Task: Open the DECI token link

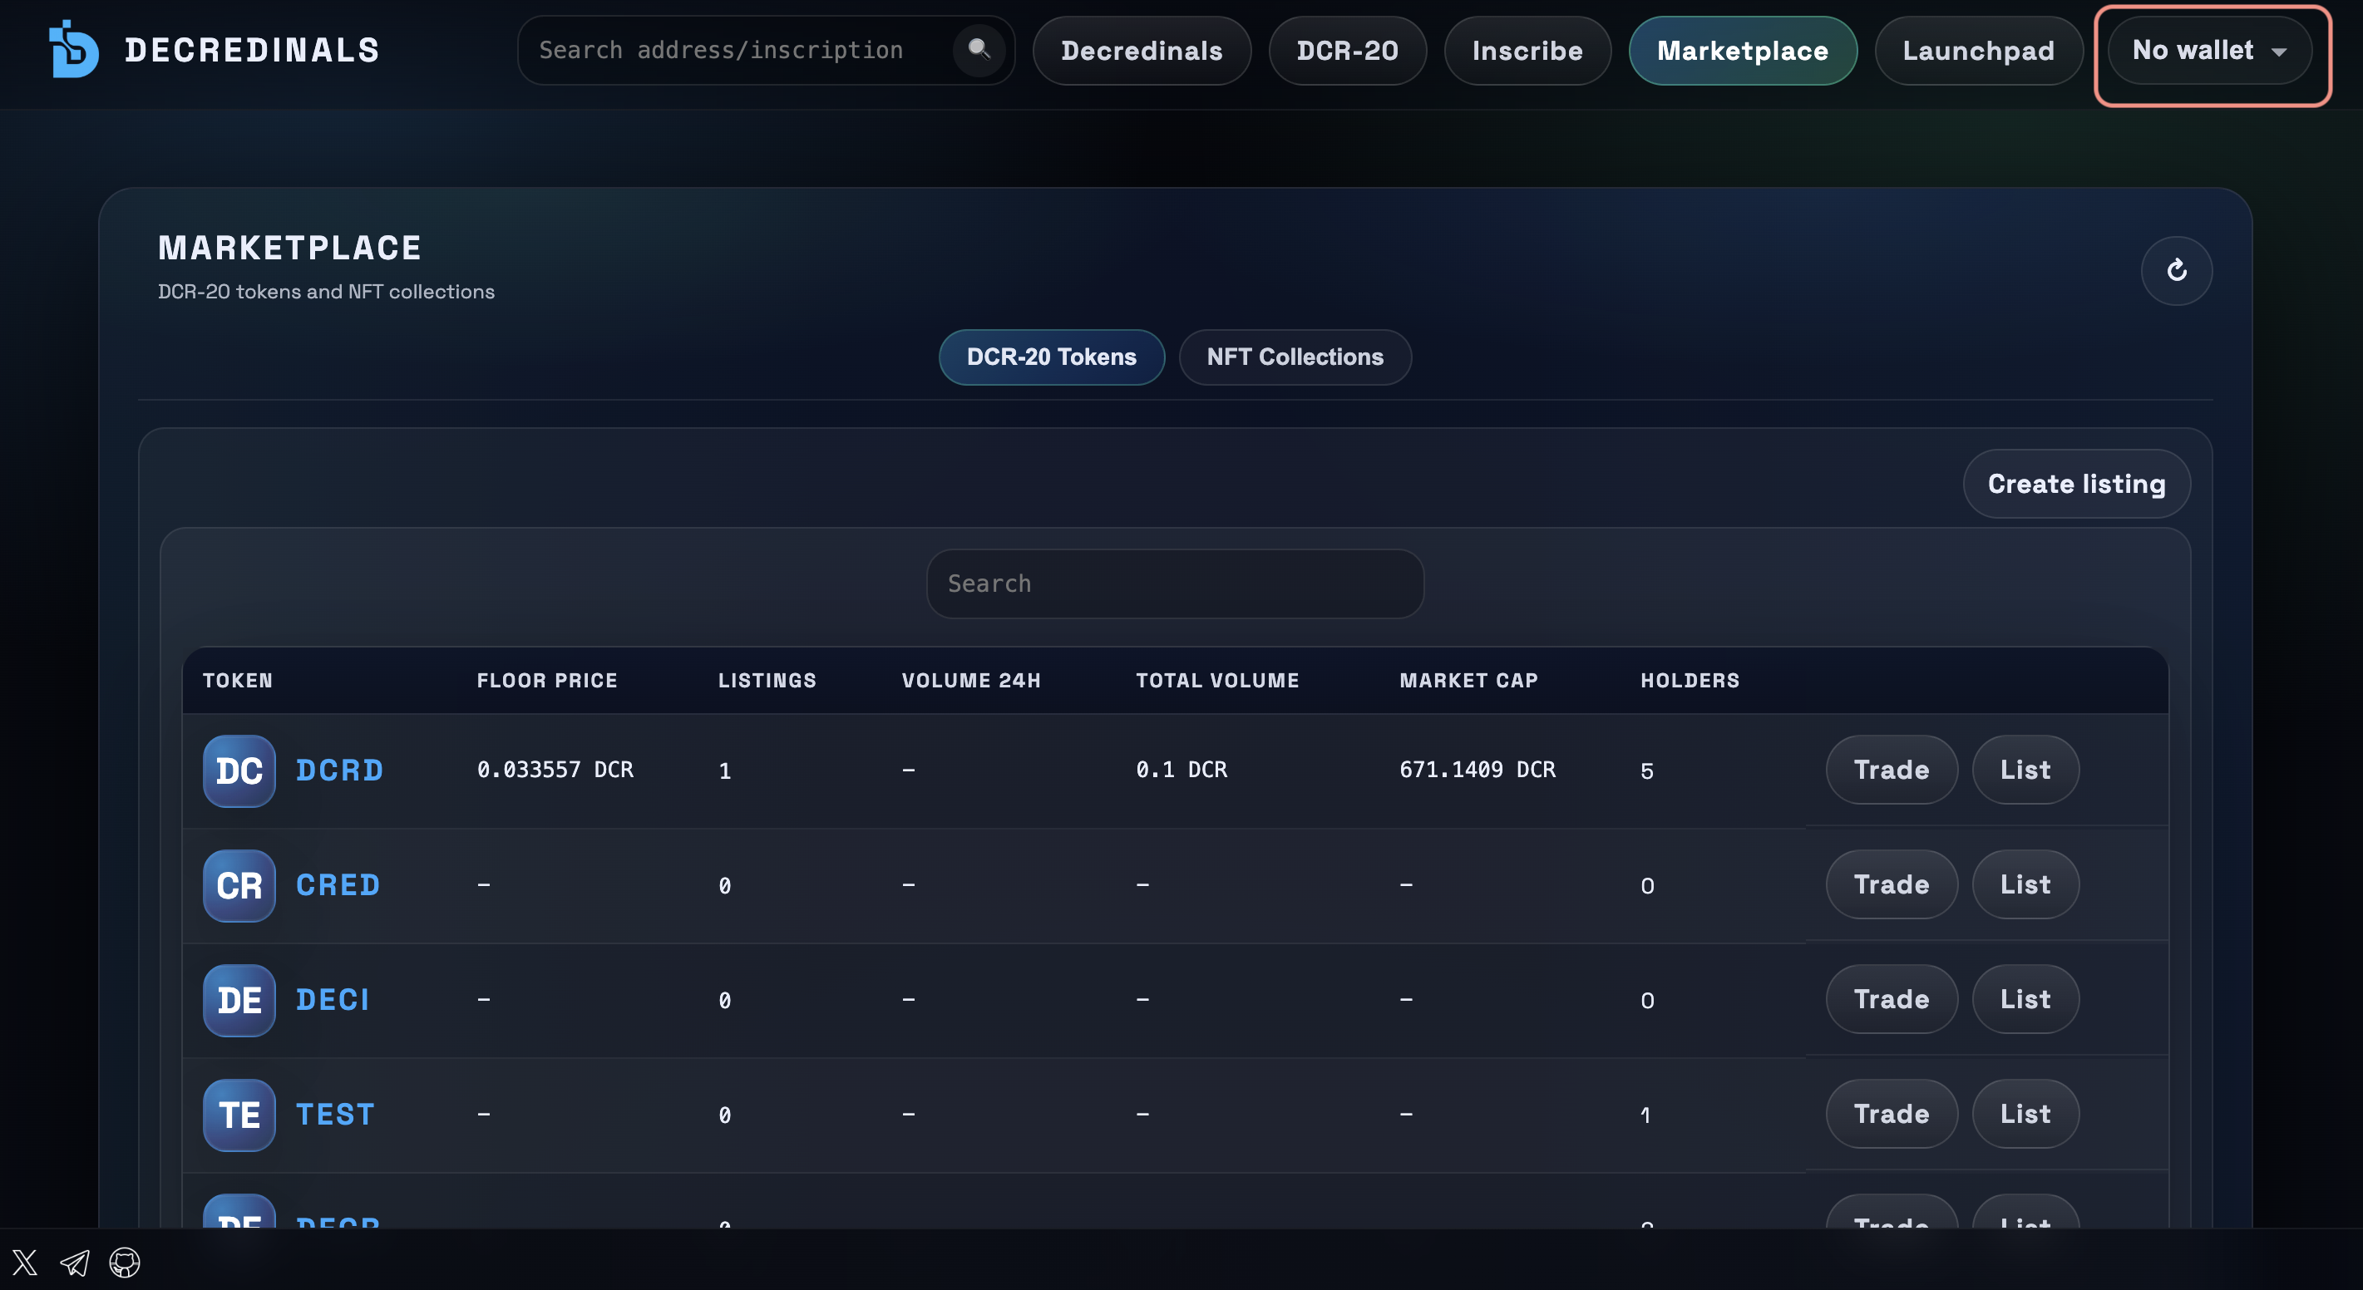Action: (x=332, y=999)
